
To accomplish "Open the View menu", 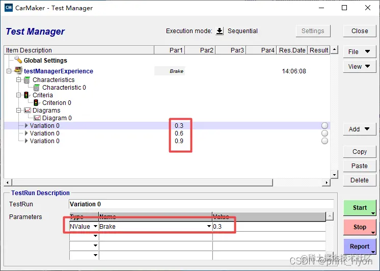I will 360,66.
